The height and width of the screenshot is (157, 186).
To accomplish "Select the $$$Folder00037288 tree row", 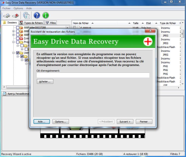I will [x=35, y=28].
